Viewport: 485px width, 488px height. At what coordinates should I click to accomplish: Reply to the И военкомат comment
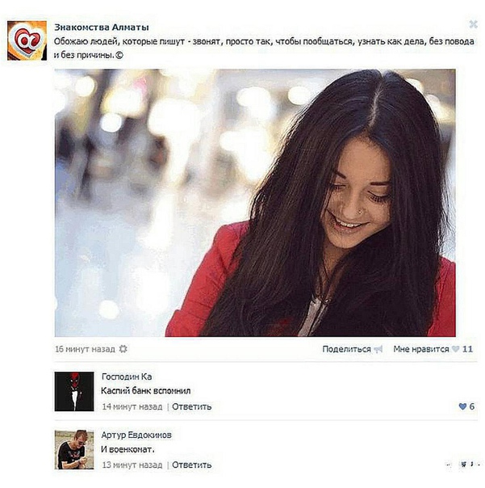click(192, 465)
